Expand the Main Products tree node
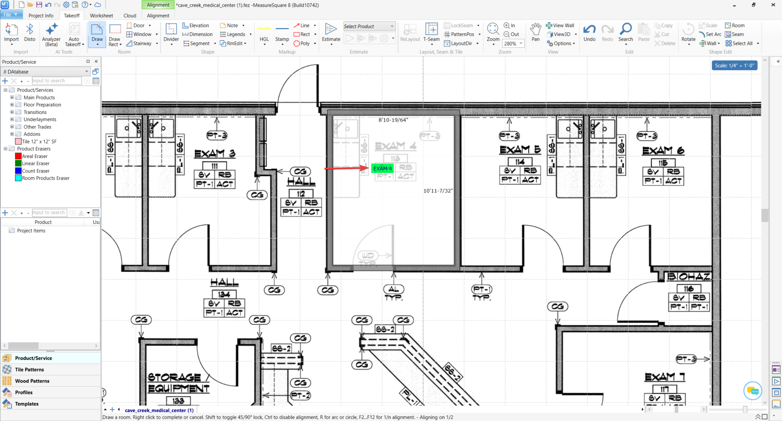Viewport: 782px width, 421px height. point(12,97)
